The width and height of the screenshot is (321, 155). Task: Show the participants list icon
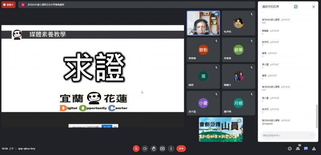pos(298,149)
